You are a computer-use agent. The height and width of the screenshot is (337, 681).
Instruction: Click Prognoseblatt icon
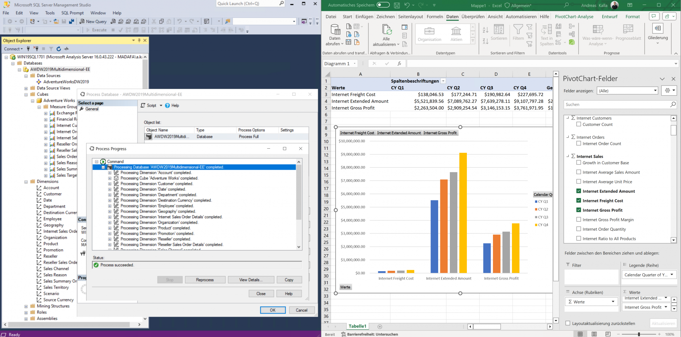628,30
